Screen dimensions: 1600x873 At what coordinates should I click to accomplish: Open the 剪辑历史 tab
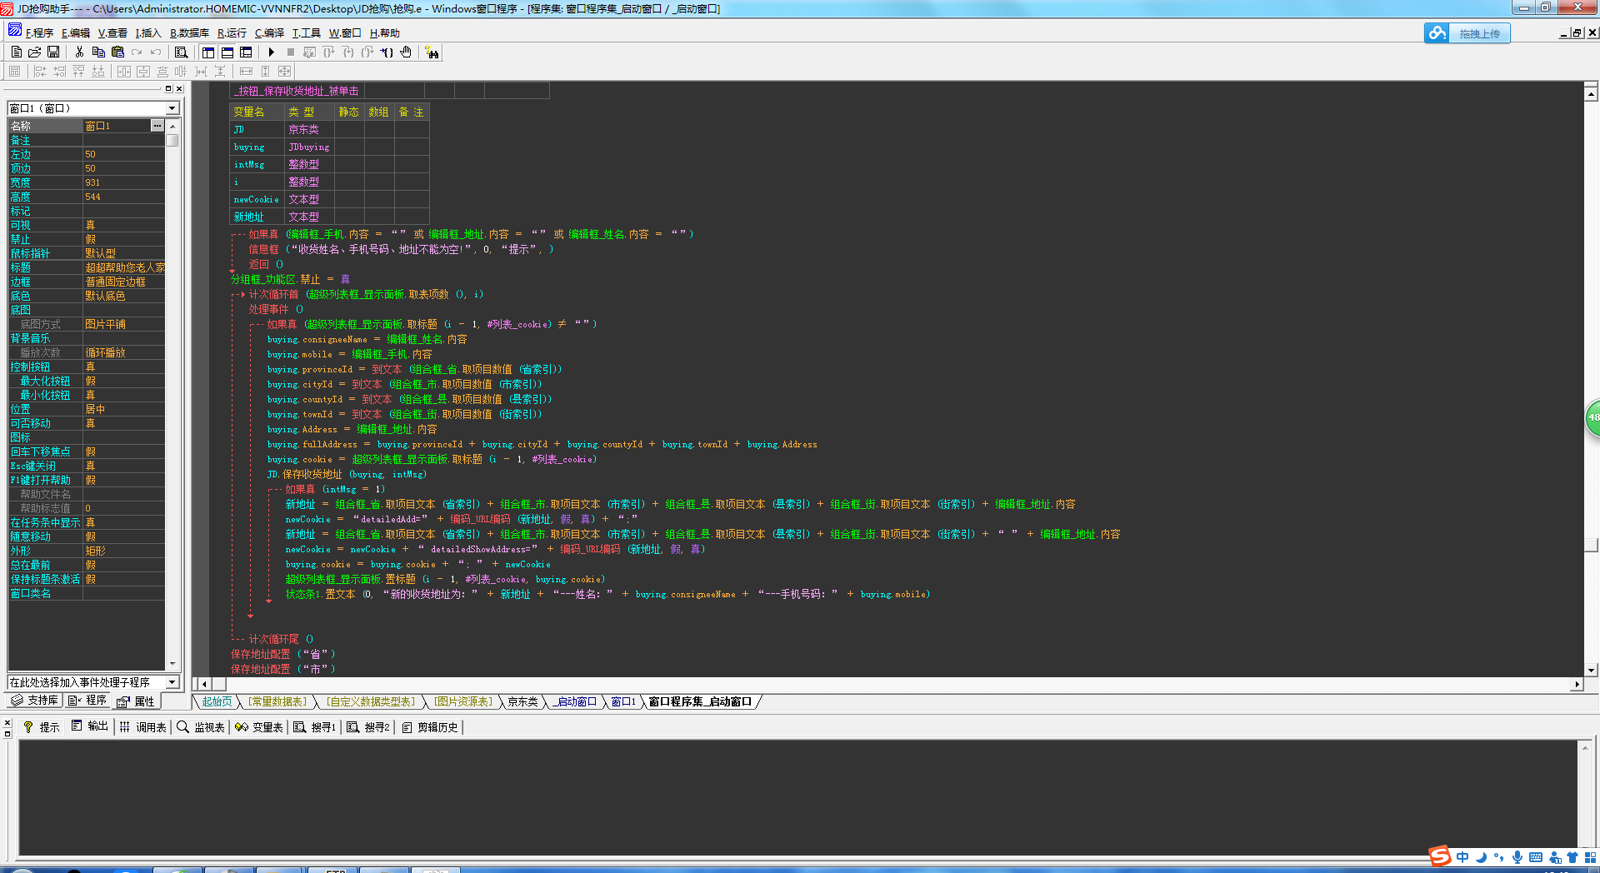[430, 727]
